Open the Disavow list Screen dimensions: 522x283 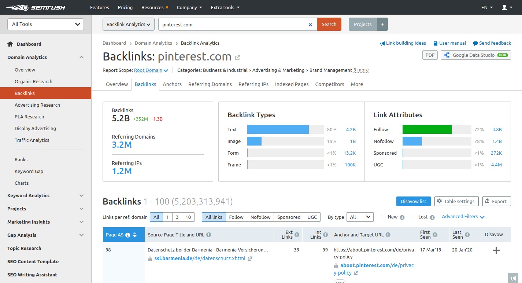(x=414, y=201)
